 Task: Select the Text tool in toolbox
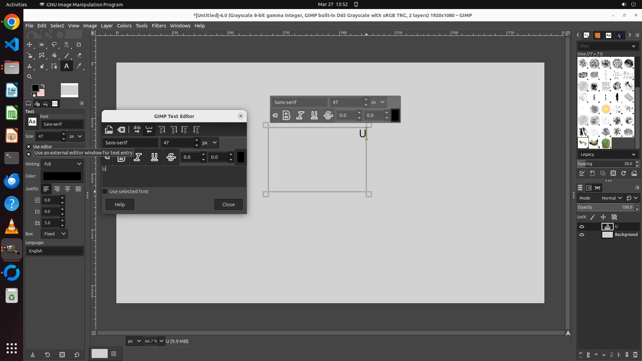point(67,66)
